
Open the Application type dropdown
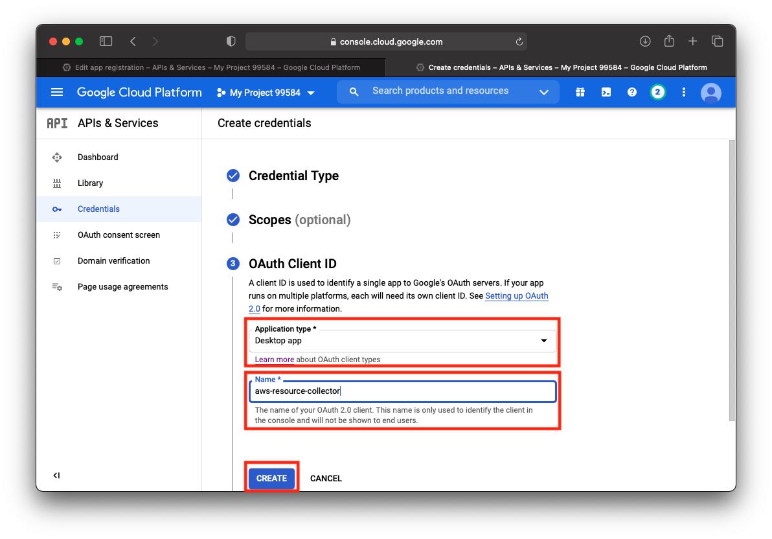click(x=402, y=341)
